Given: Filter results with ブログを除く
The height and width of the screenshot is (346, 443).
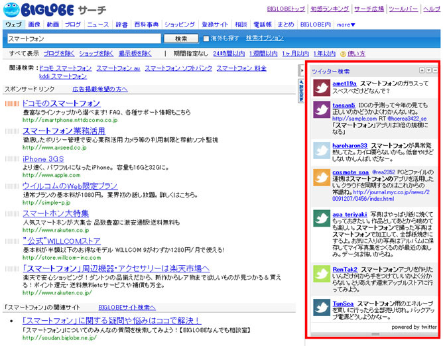Looking at the screenshot, I should pos(59,54).
